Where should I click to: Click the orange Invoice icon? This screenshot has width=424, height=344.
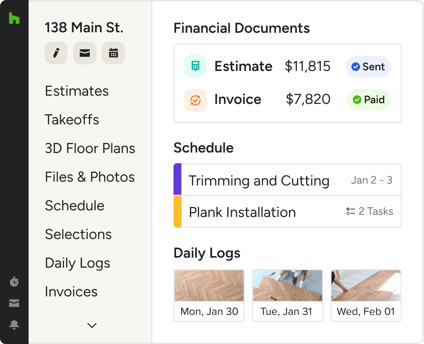click(x=195, y=100)
